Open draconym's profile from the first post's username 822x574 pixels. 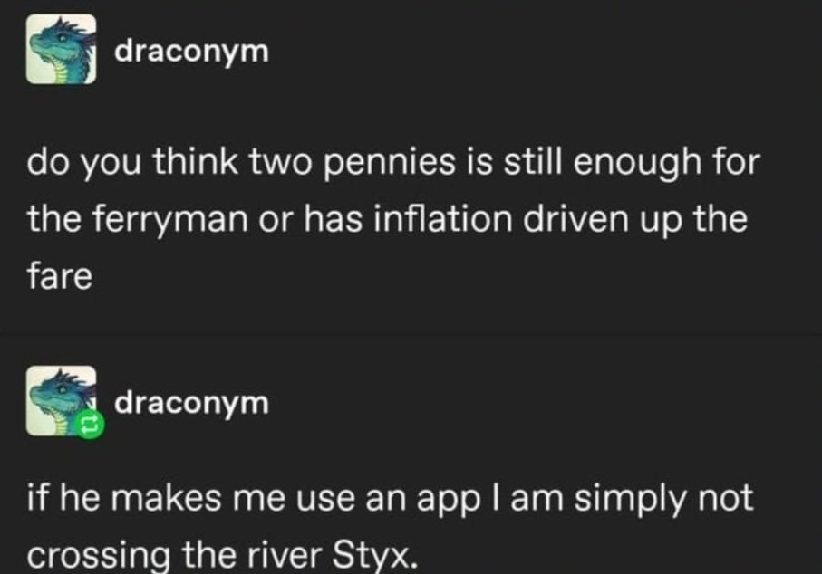click(191, 53)
